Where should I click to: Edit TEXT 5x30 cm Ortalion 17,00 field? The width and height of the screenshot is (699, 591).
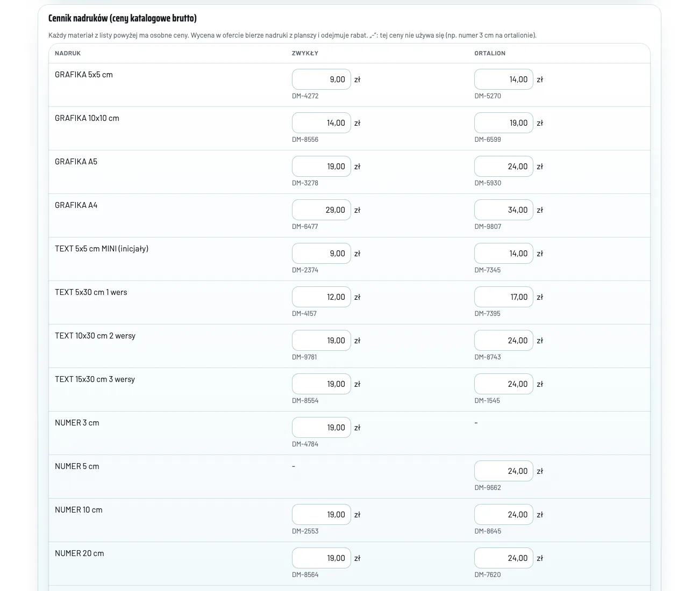(504, 297)
